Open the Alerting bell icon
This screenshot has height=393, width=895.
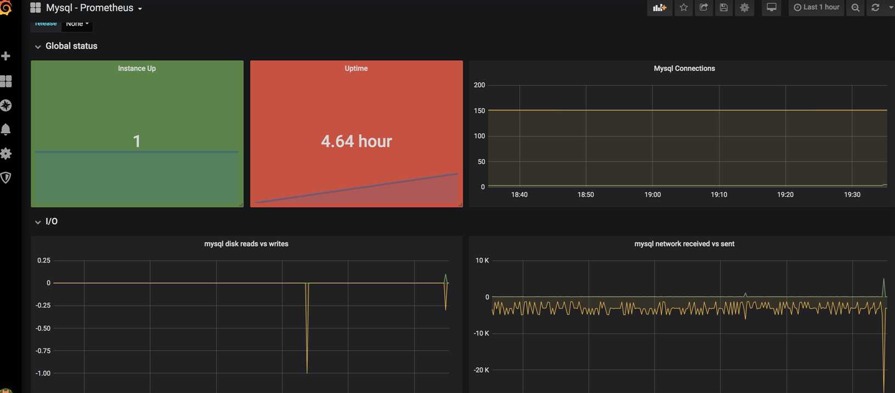click(x=6, y=129)
